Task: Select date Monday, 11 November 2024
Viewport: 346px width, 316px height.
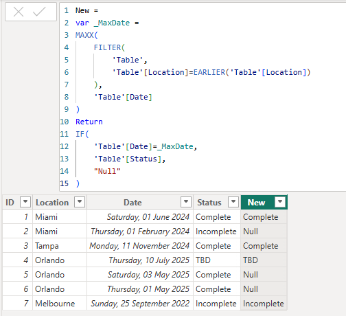Action: pyautogui.click(x=140, y=246)
